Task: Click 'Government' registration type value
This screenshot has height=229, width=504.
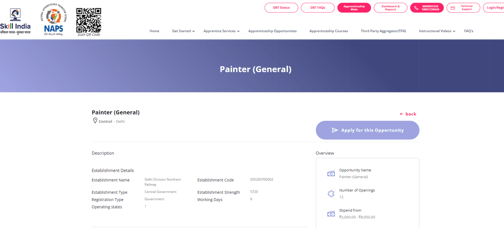Action: click(x=154, y=199)
